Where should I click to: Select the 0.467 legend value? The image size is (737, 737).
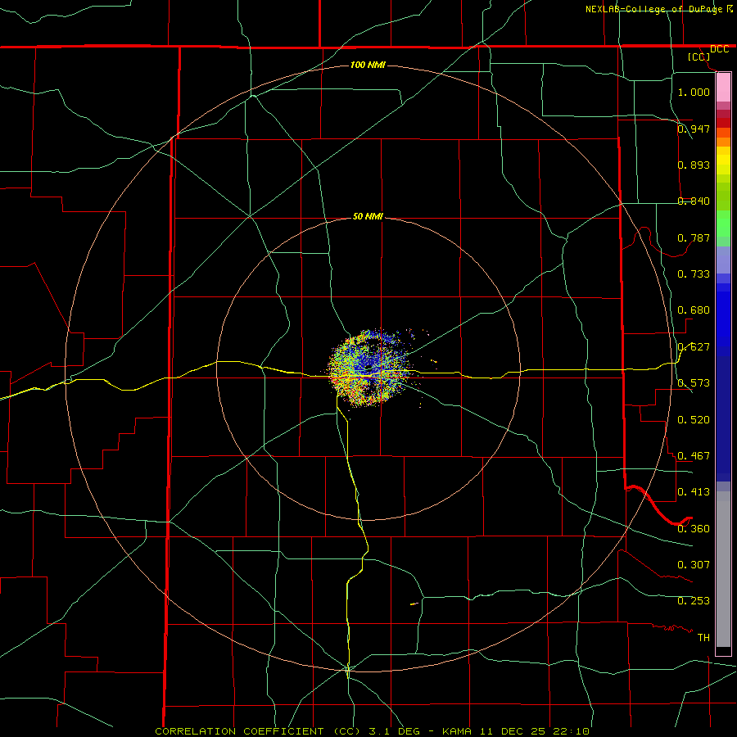pos(694,456)
